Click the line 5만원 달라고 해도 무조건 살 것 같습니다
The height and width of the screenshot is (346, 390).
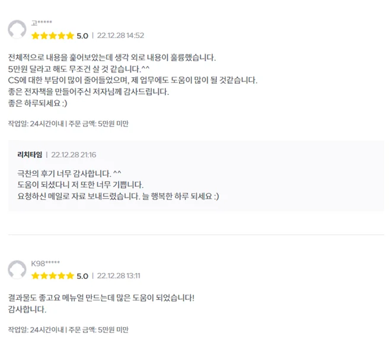(x=79, y=69)
